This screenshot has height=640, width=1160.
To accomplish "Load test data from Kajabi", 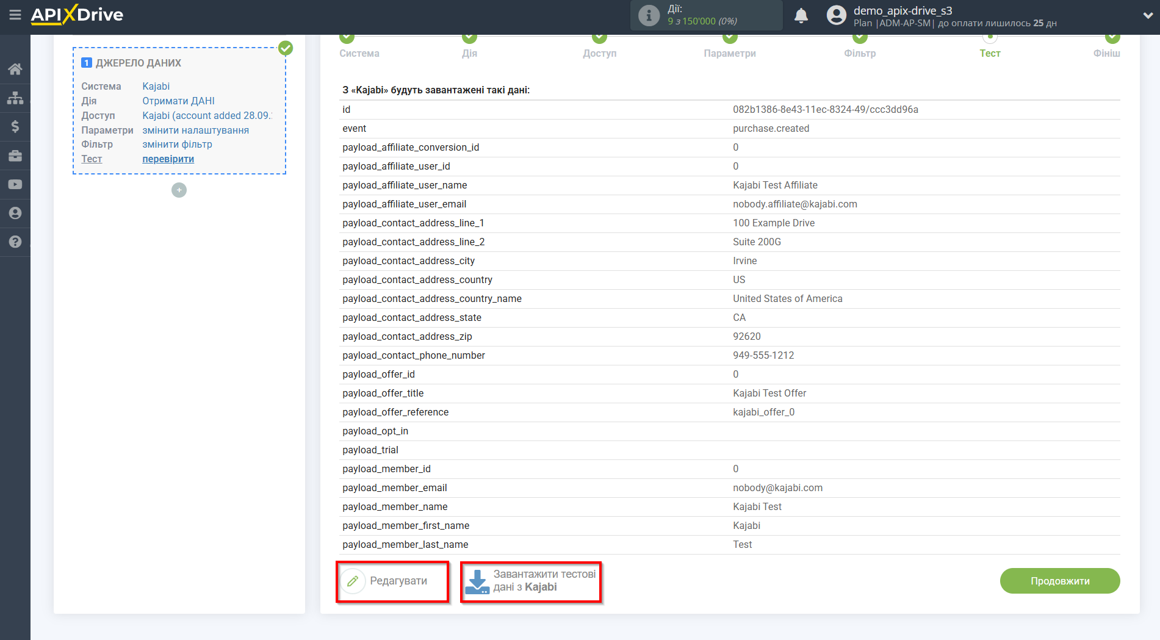I will [530, 581].
